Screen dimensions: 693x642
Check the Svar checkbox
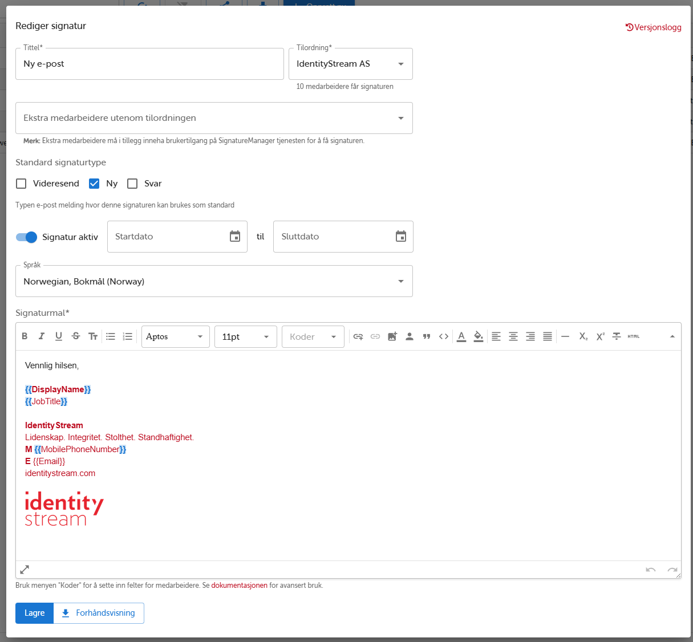point(133,184)
